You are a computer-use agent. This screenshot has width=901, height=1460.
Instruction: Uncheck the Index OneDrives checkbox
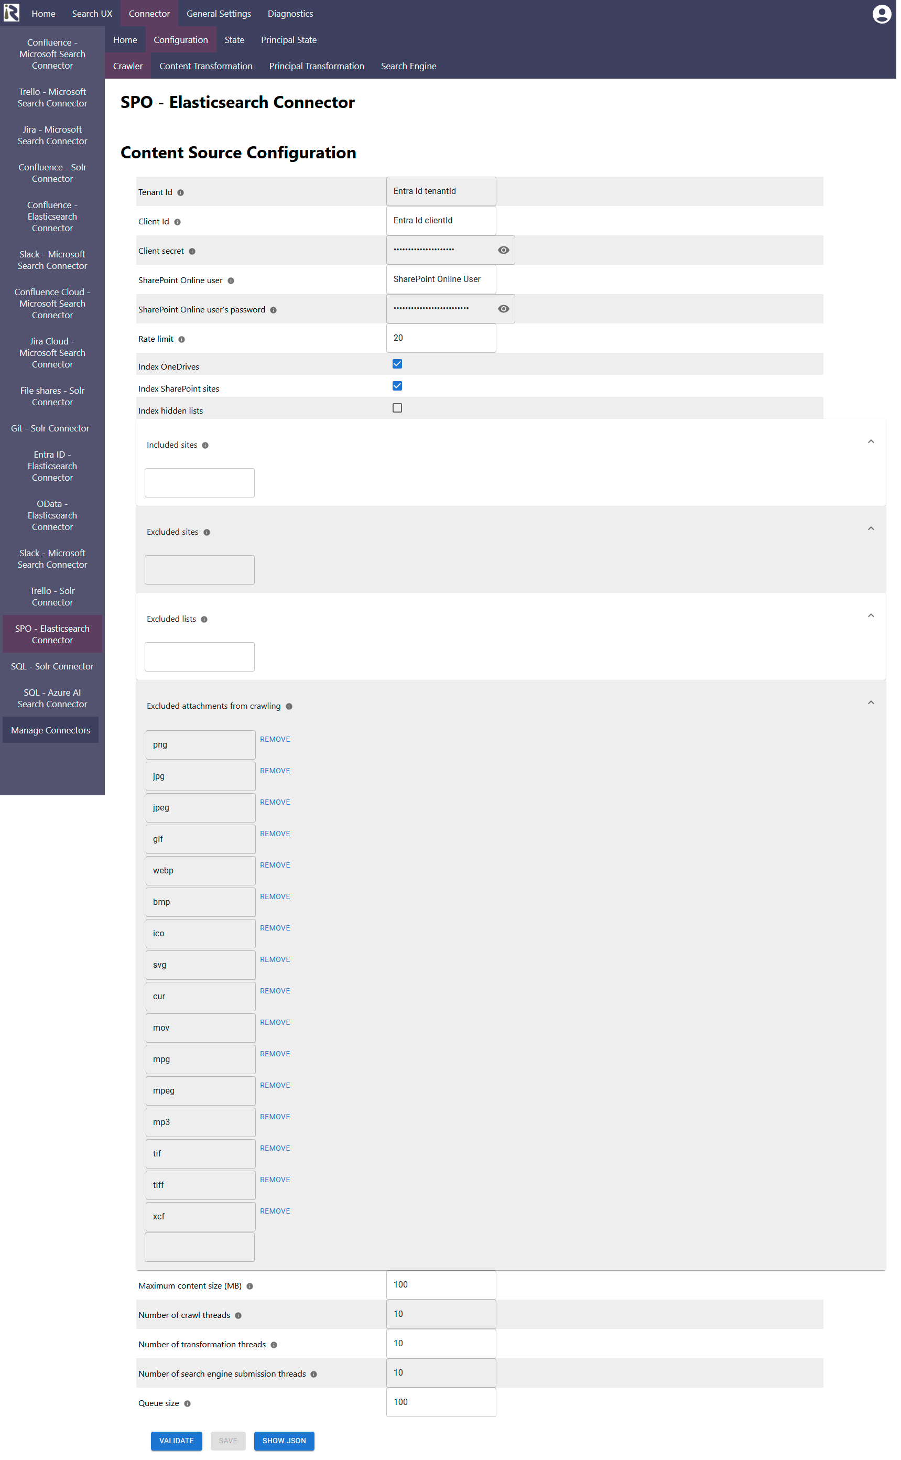pos(397,364)
